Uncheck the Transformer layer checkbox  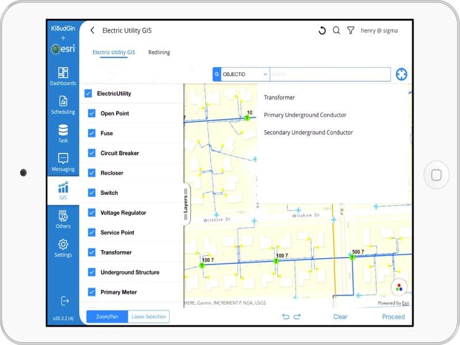click(x=92, y=252)
